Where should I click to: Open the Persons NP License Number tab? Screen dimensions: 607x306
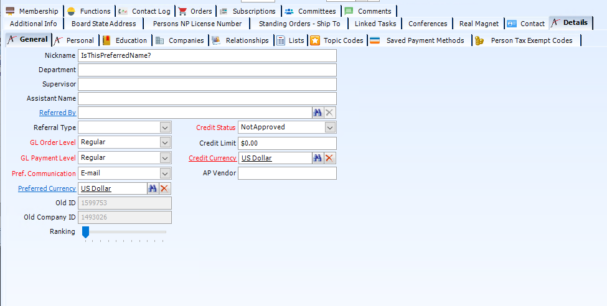[x=197, y=24]
